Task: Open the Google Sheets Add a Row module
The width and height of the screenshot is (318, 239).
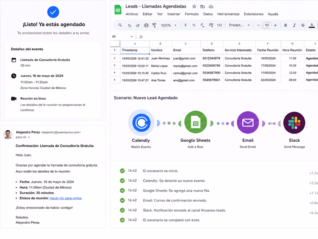Action: pos(195,122)
